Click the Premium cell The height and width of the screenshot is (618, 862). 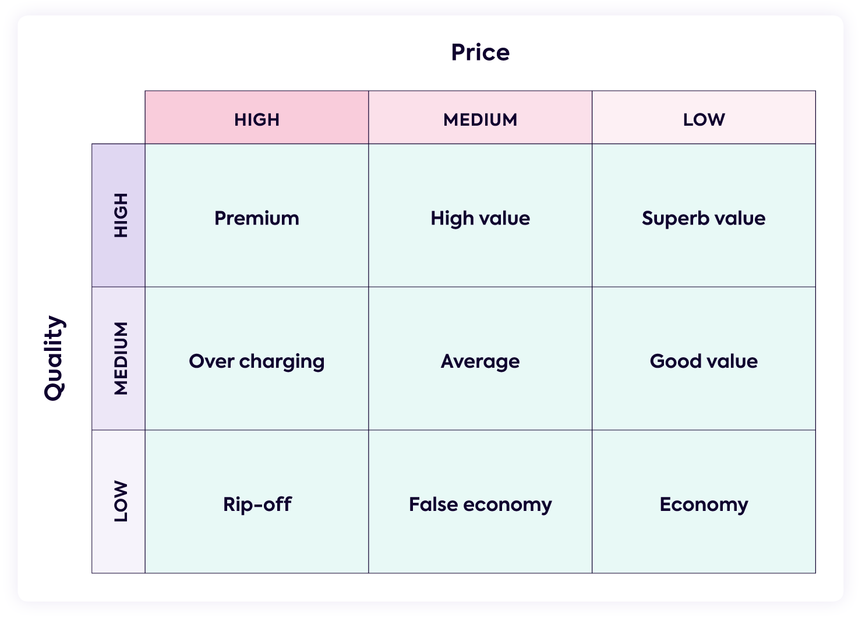click(x=257, y=218)
